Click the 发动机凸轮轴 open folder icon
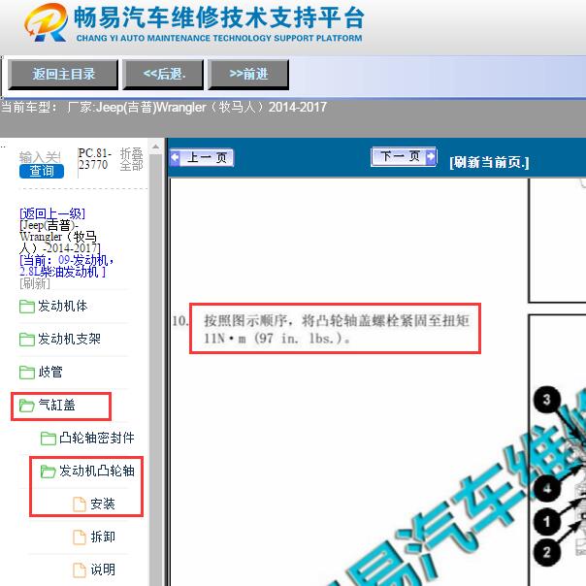The height and width of the screenshot is (586, 586). pyautogui.click(x=49, y=471)
